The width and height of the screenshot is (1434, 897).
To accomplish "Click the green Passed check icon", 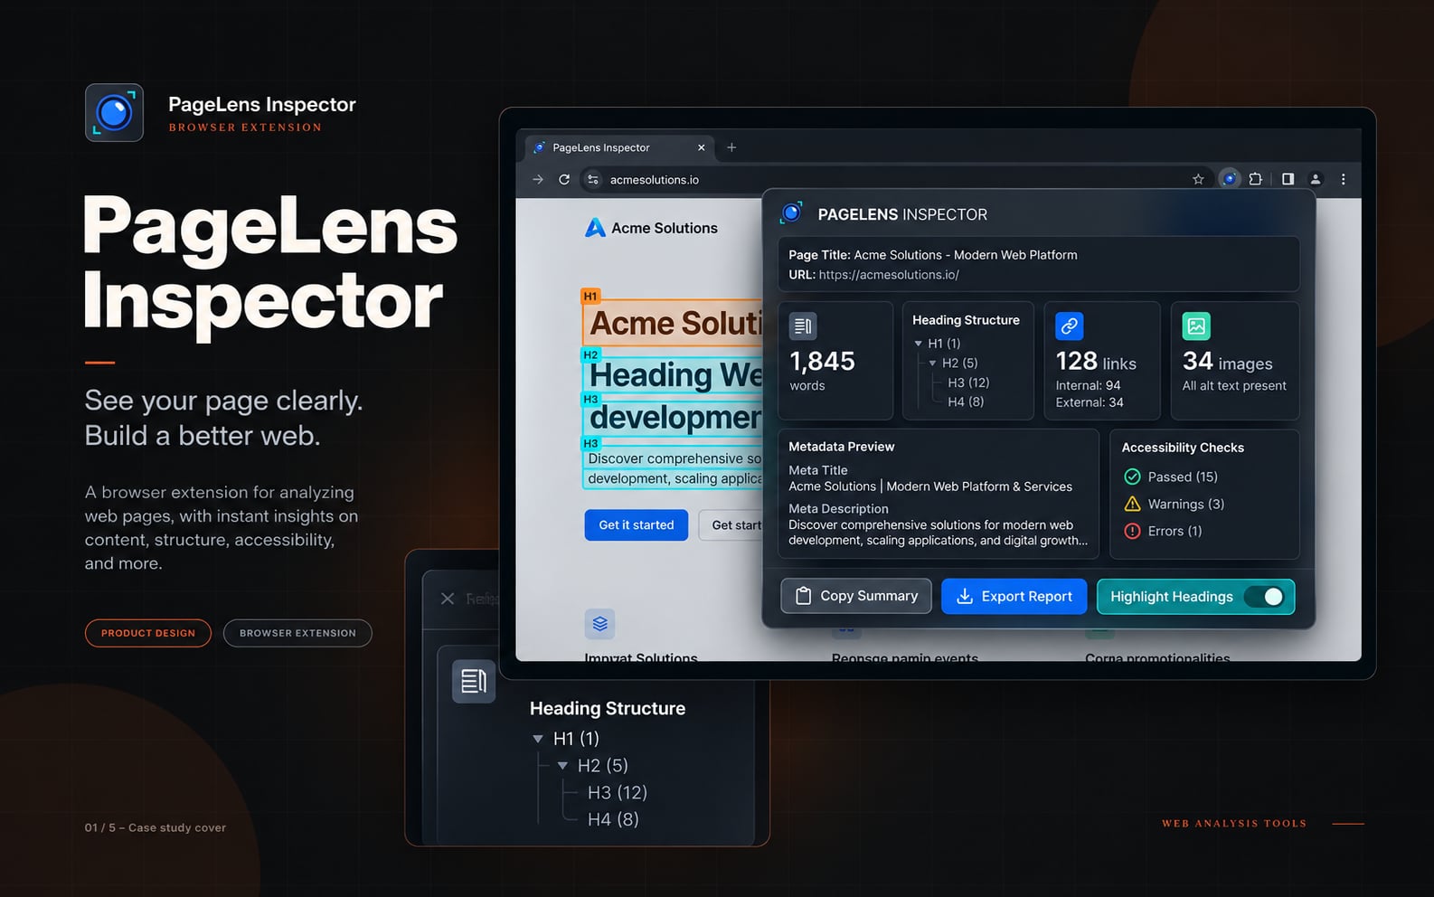I will point(1132,477).
